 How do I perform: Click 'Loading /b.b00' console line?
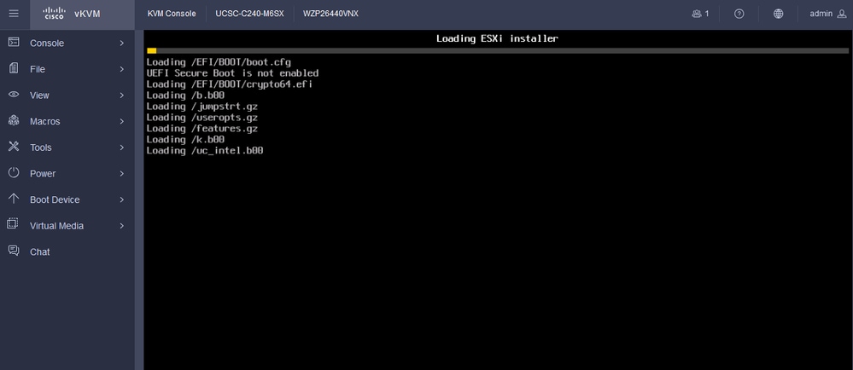click(x=185, y=95)
